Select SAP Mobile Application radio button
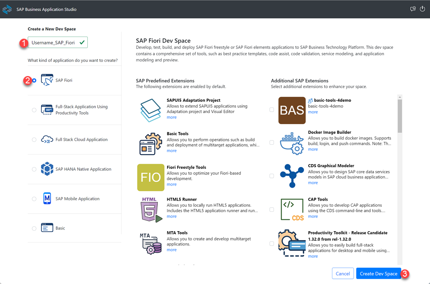The width and height of the screenshot is (430, 284). (x=34, y=199)
